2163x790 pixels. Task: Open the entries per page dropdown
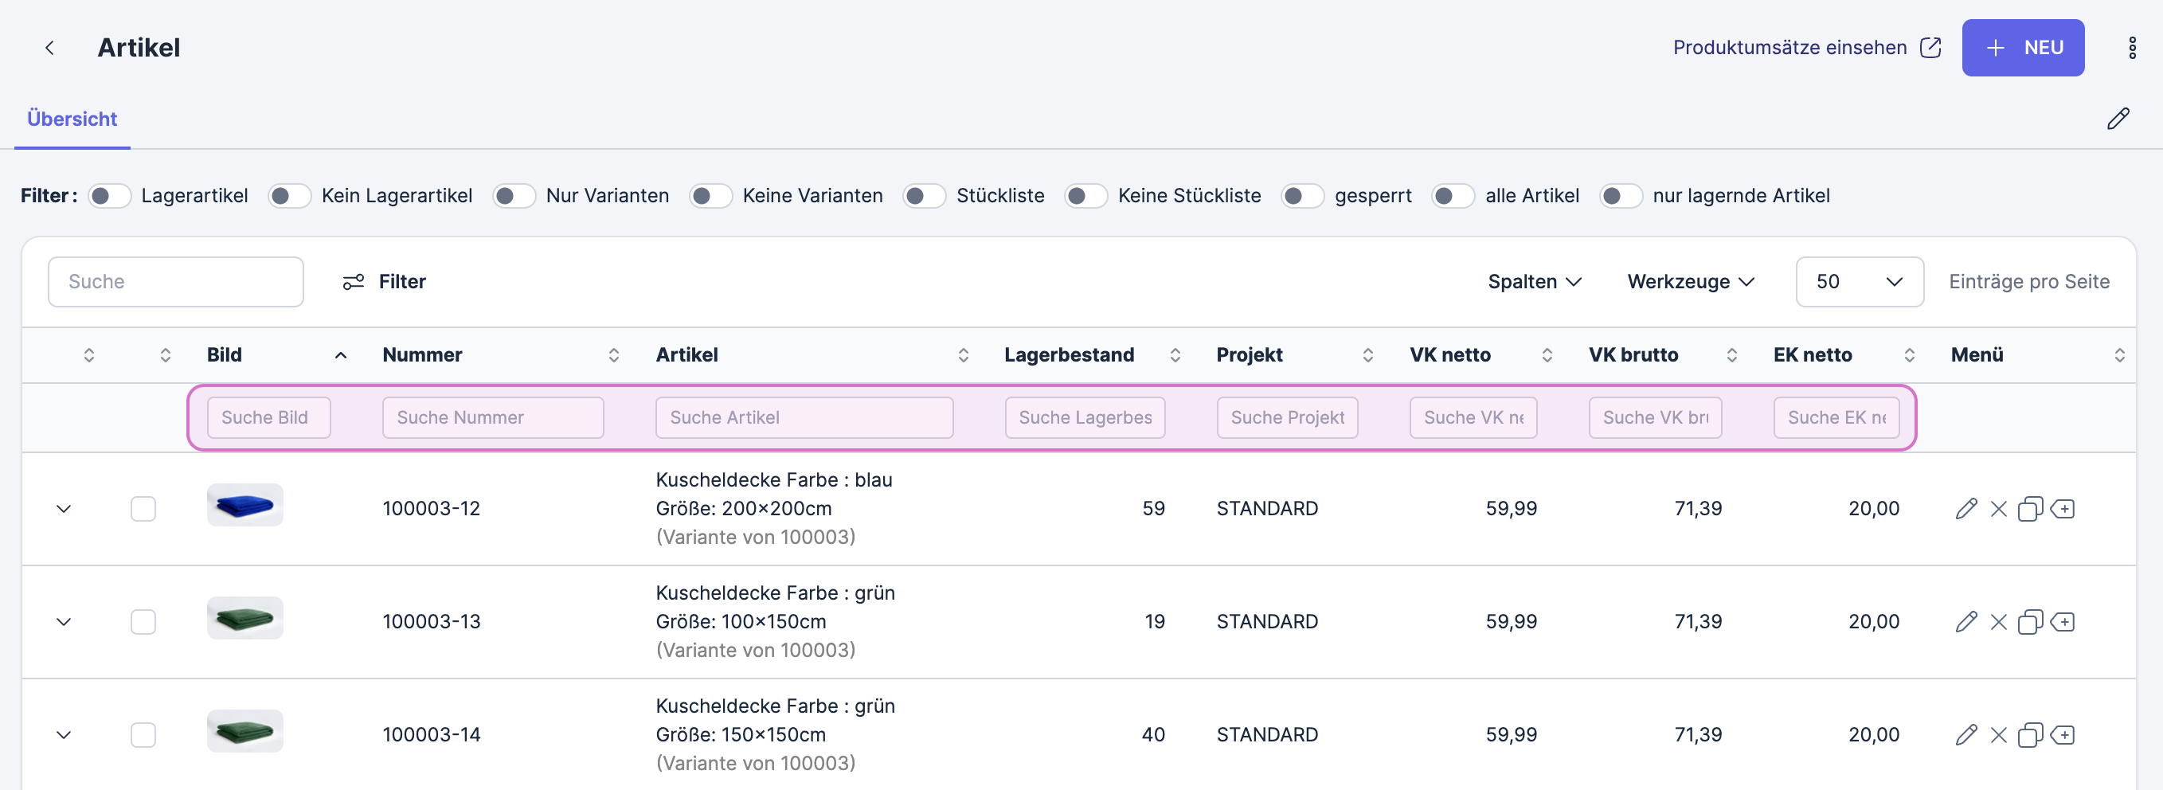1858,282
